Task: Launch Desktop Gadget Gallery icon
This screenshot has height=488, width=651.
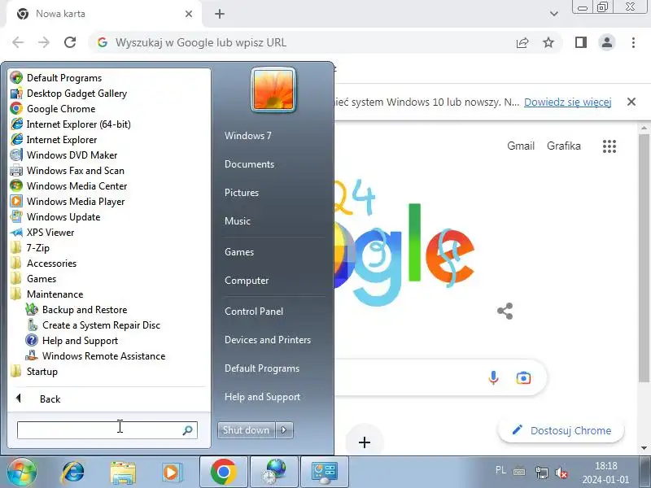Action: click(x=16, y=94)
